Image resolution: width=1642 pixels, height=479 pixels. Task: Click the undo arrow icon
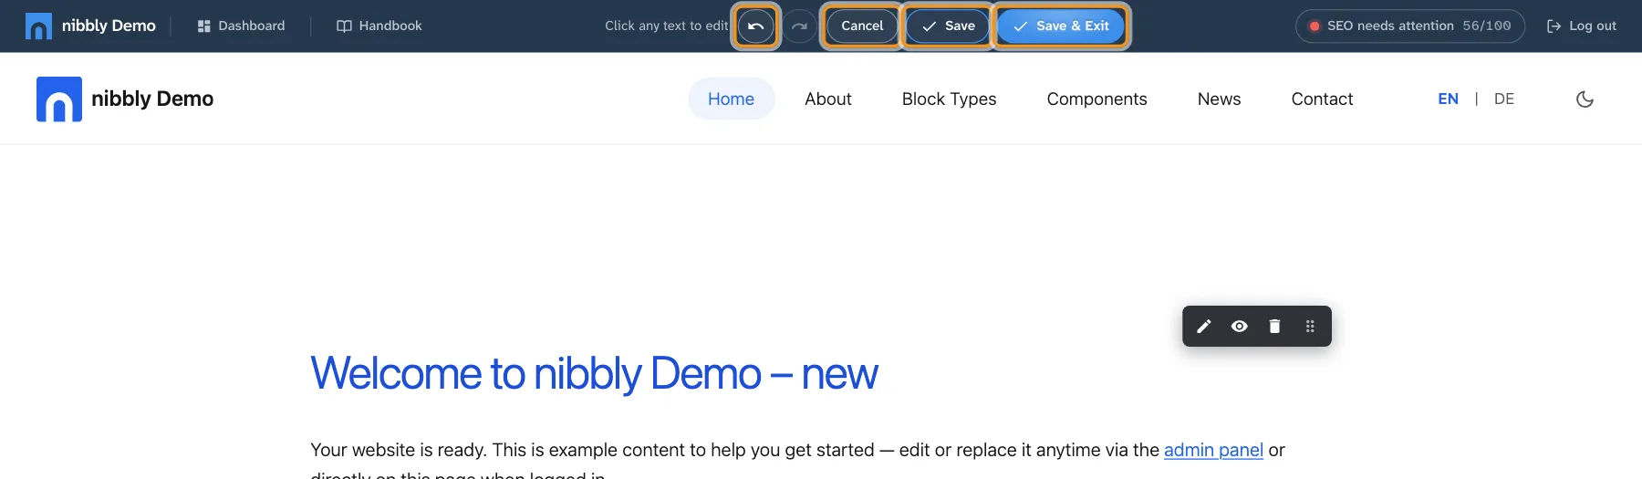[x=756, y=26]
